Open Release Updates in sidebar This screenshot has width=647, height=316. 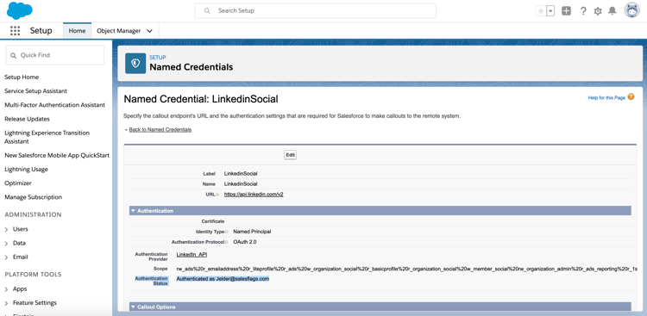27,119
